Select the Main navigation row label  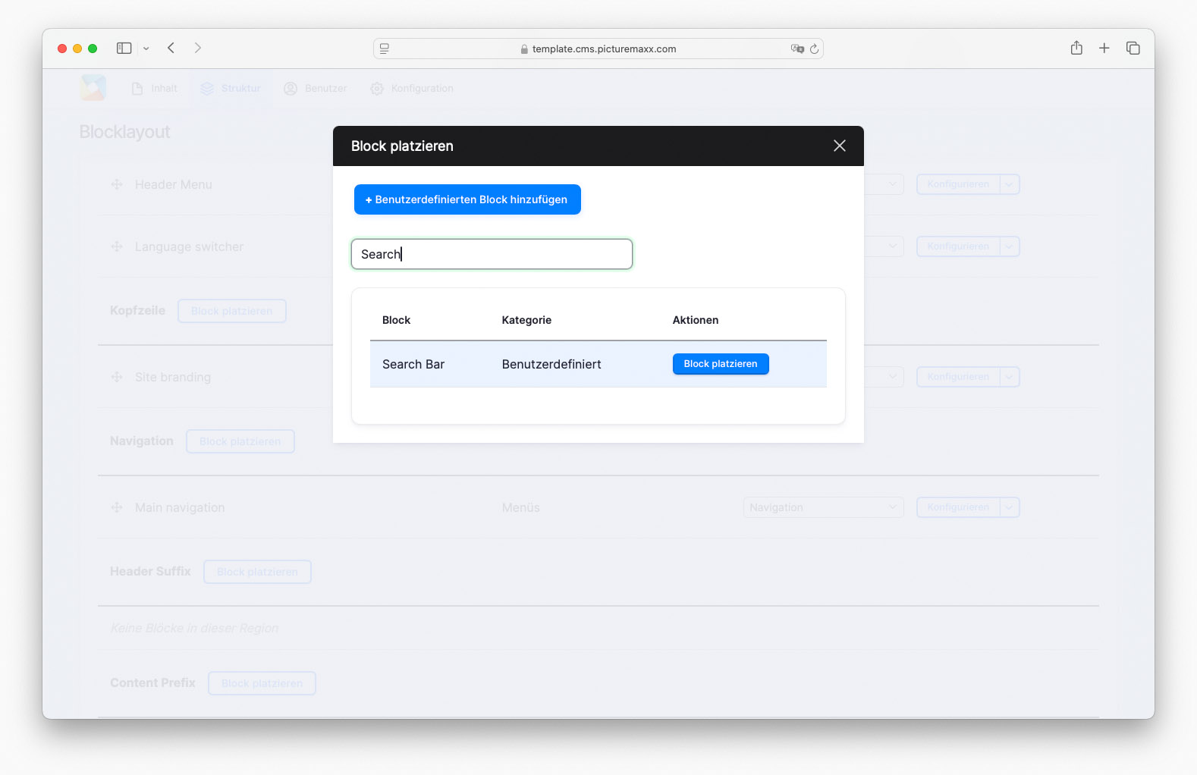pos(180,507)
